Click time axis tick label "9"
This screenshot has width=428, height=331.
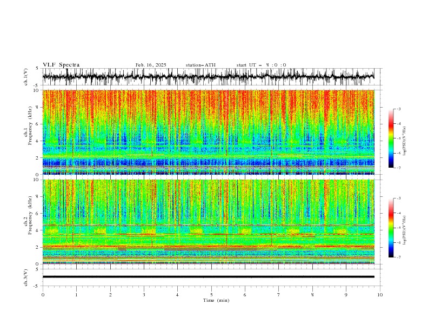(x=346, y=295)
